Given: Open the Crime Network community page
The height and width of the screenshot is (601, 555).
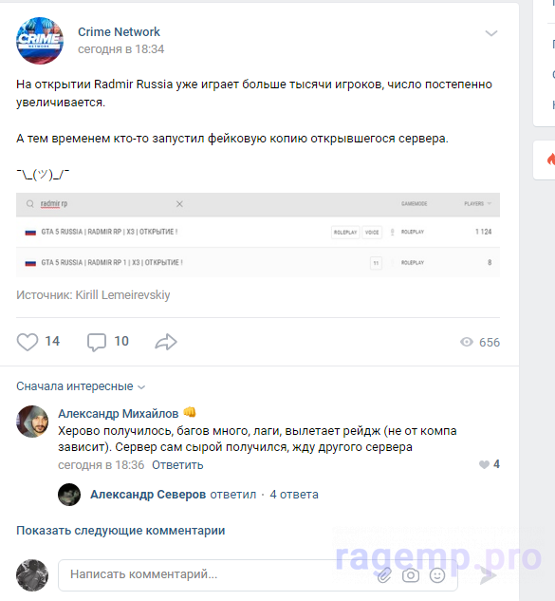Looking at the screenshot, I should pos(119,32).
